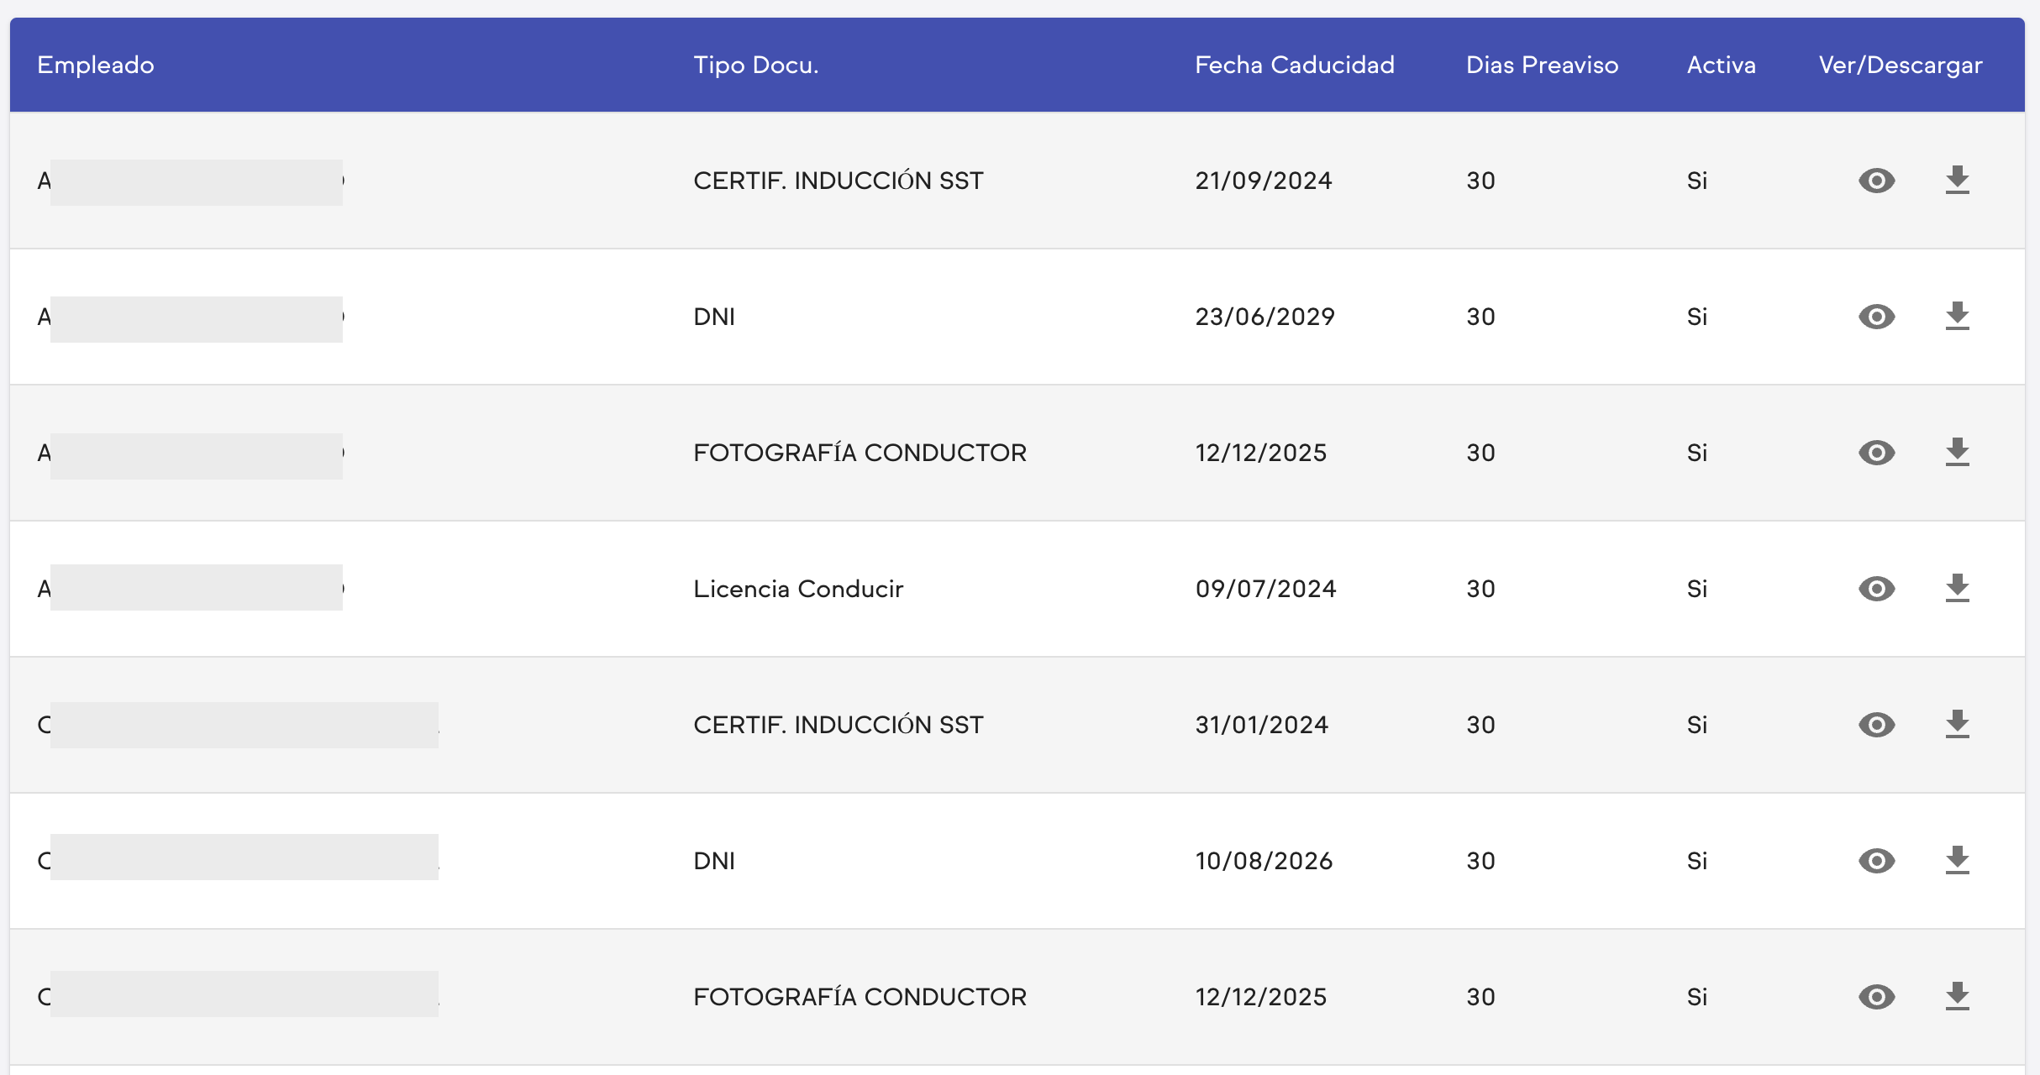View the DNI document expiring 10/08/2026
2040x1075 pixels.
point(1876,861)
